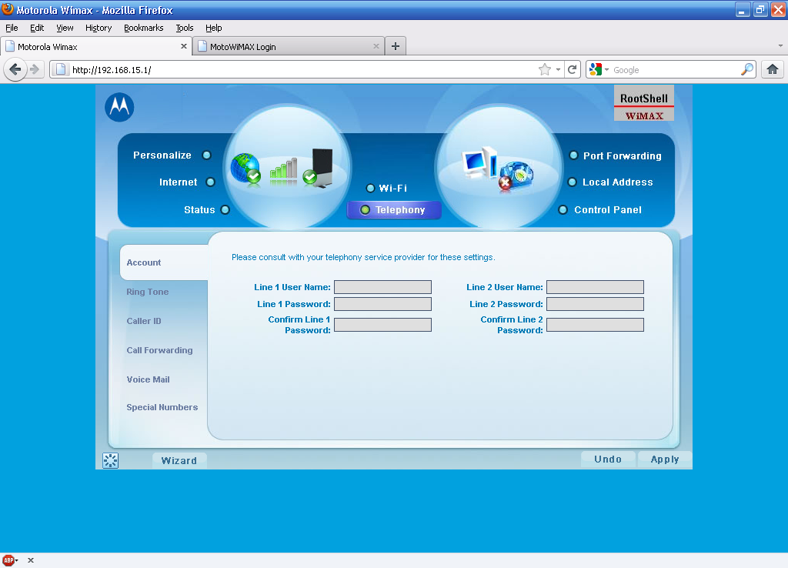Open the Help menu
Image resolution: width=788 pixels, height=568 pixels.
tap(214, 28)
